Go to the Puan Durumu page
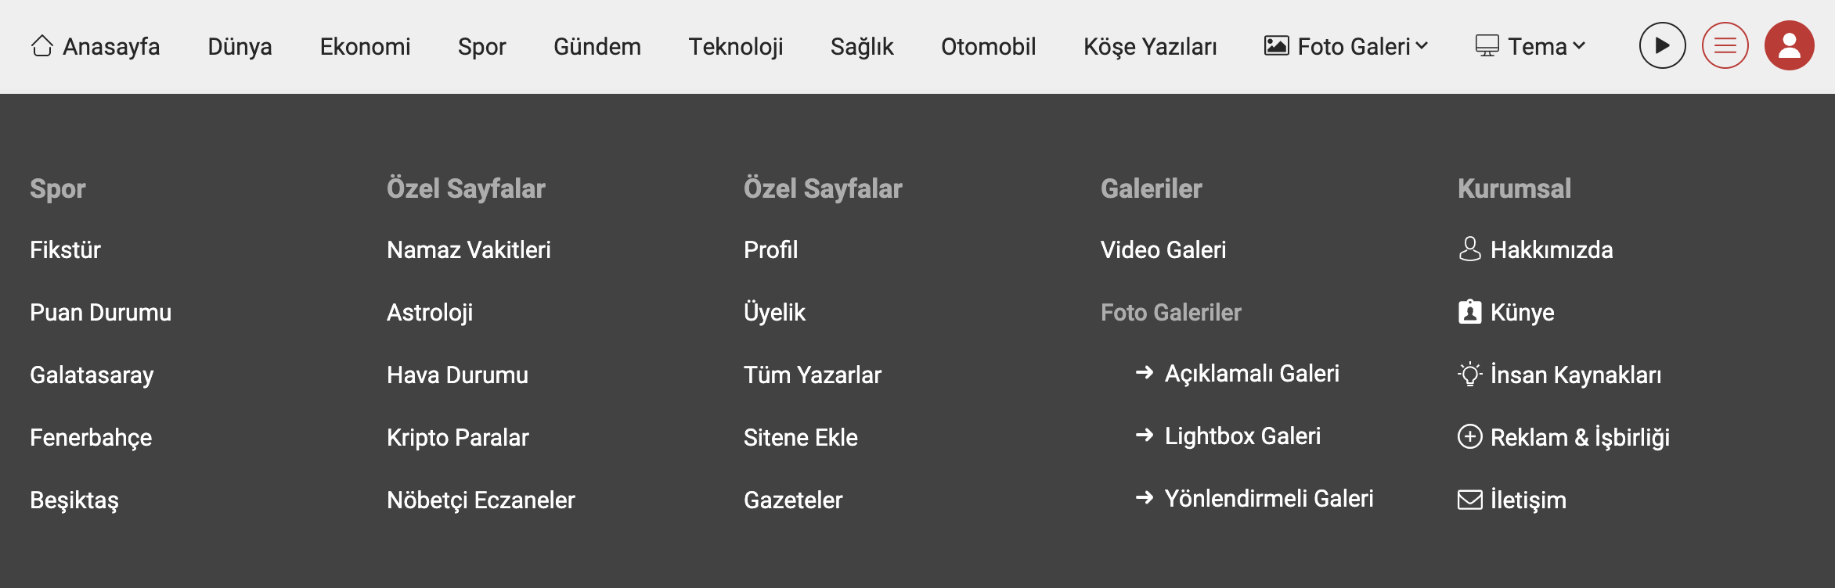This screenshot has width=1835, height=588. pyautogui.click(x=100, y=313)
